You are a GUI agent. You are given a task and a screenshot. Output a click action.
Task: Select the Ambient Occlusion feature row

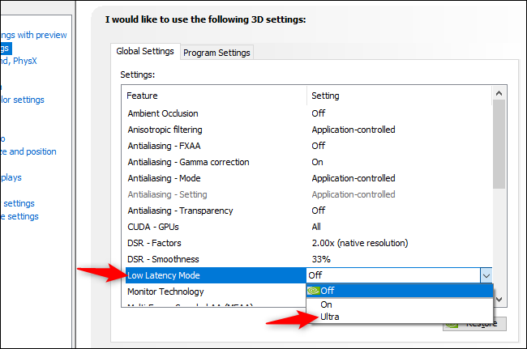pyautogui.click(x=163, y=113)
